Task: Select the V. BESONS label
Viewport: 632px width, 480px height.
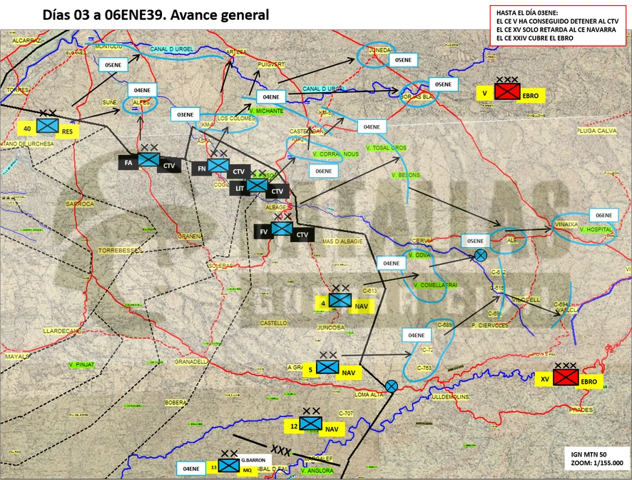Action: coord(406,175)
